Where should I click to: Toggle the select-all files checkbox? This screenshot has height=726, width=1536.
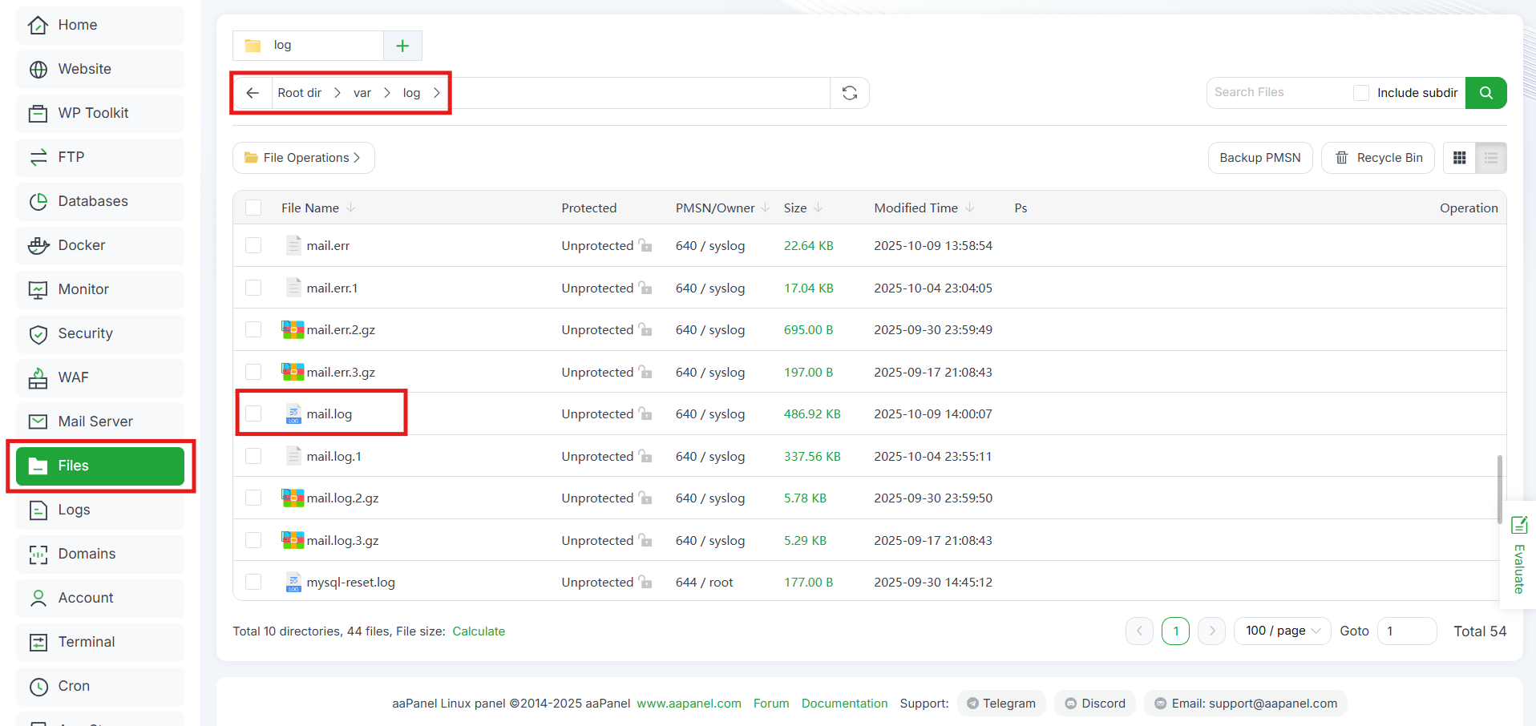point(253,208)
